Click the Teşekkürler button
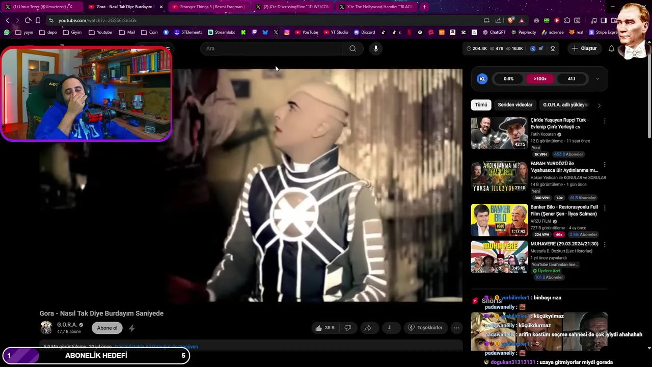The image size is (652, 367). click(x=425, y=328)
